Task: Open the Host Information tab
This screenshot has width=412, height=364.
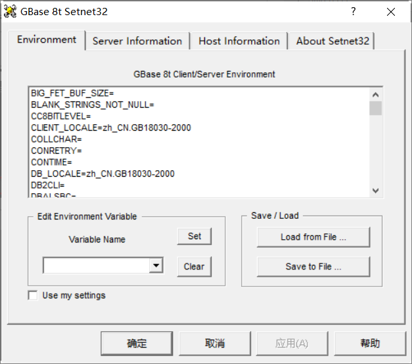Action: point(239,41)
